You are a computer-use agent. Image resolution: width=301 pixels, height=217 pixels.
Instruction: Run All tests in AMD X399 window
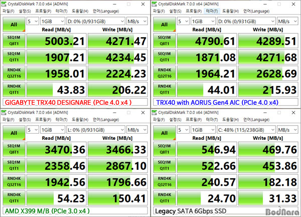(x=14, y=133)
